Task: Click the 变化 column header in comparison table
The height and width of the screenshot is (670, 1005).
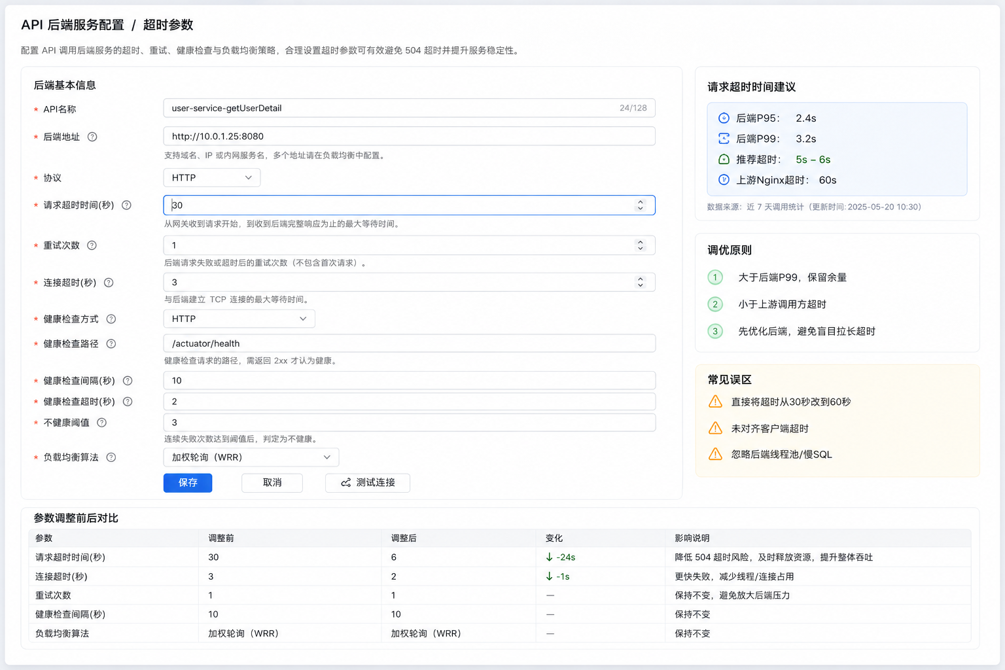Action: click(554, 538)
